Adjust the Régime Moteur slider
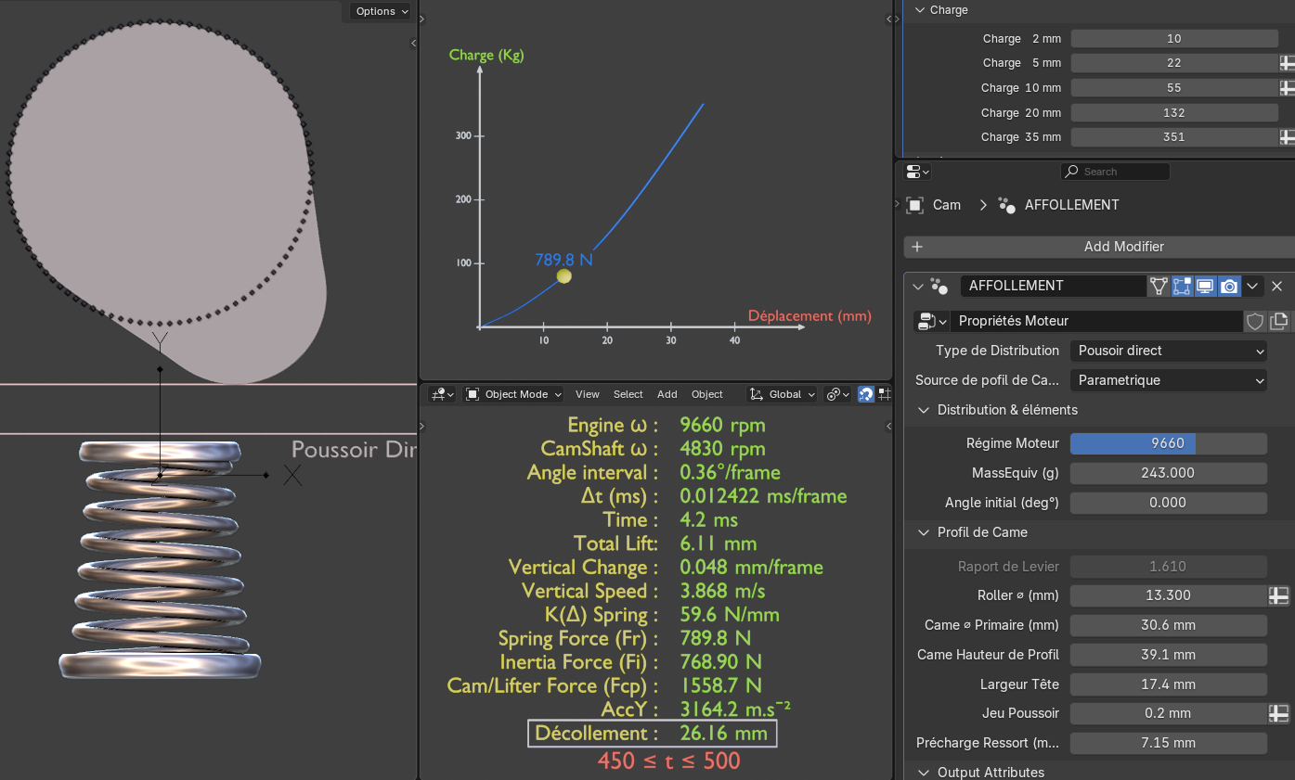Image resolution: width=1295 pixels, height=780 pixels. (1168, 443)
